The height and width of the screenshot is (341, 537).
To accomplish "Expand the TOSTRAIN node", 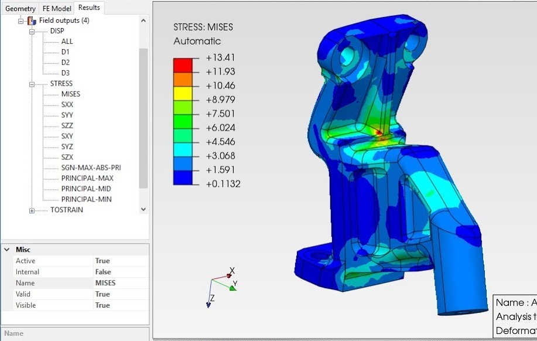I will 32,210.
